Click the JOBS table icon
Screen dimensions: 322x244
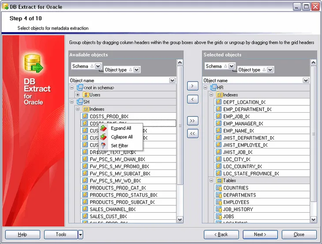coord(219,216)
